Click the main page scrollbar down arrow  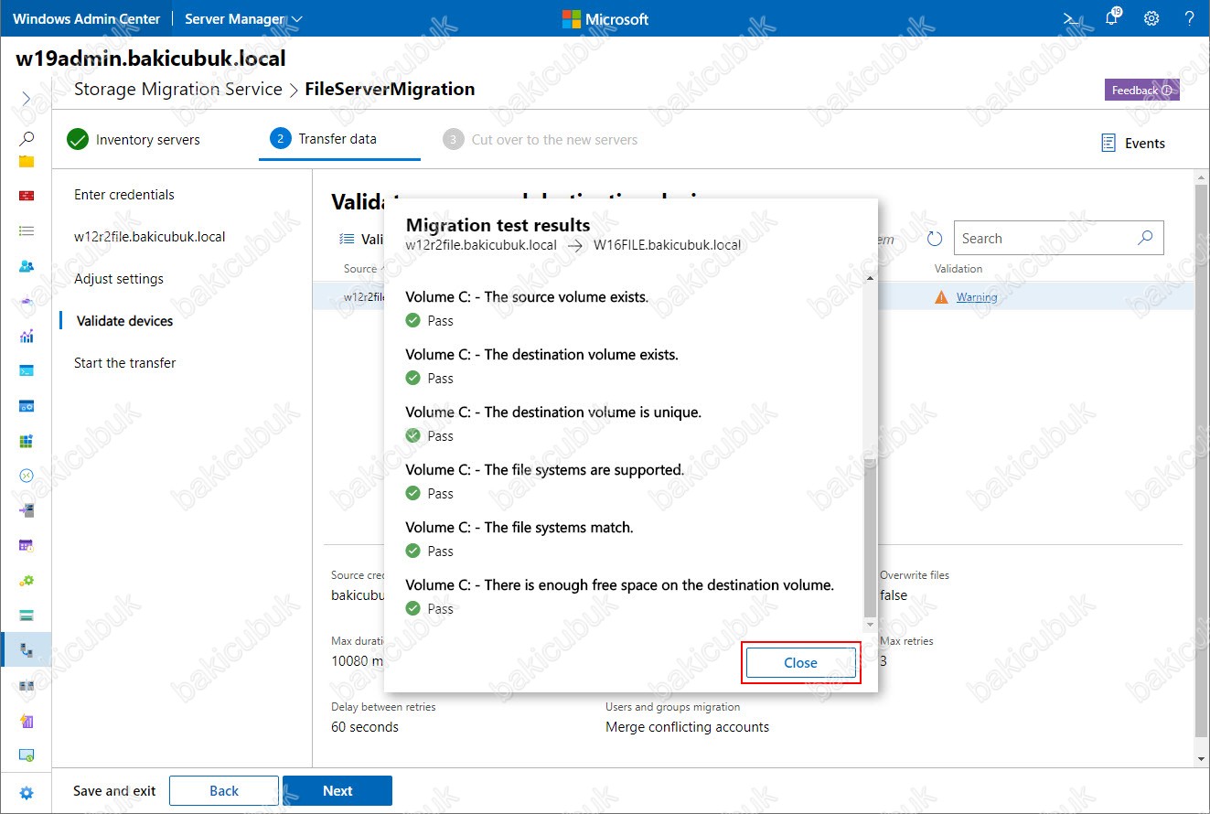[x=1201, y=759]
